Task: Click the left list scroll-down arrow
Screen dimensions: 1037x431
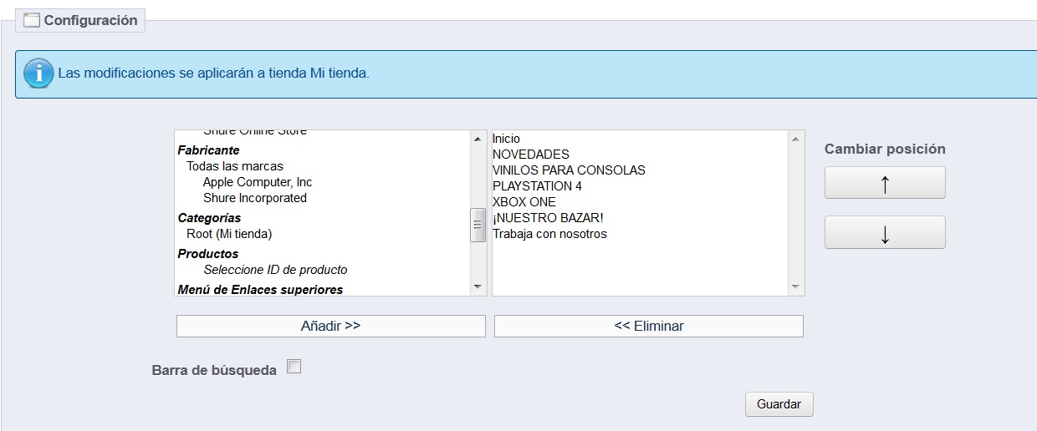Action: point(478,286)
